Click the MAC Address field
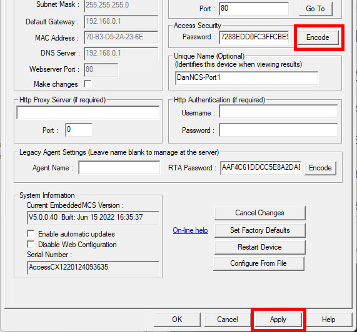 coord(121,37)
